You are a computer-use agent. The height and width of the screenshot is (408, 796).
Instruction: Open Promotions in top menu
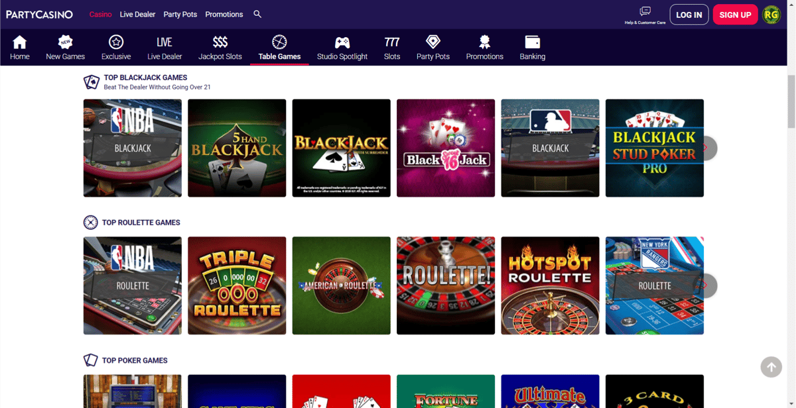tap(224, 15)
